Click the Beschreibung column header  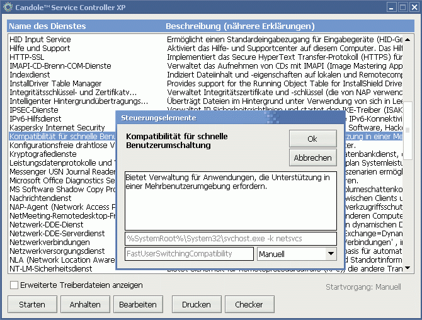click(239, 26)
